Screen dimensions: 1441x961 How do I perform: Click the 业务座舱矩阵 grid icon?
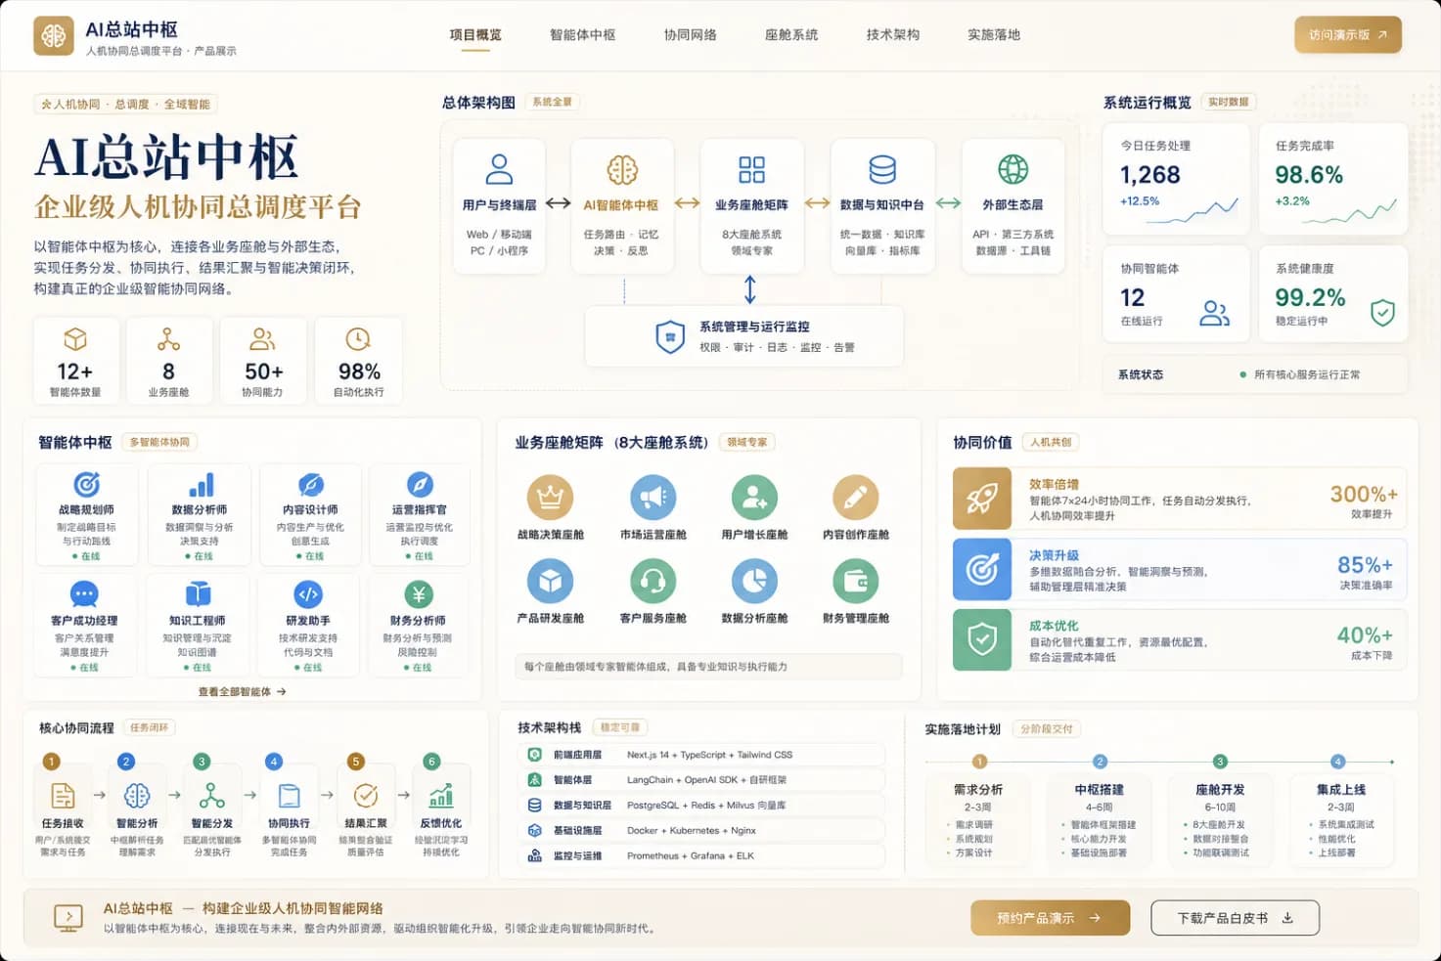coord(751,169)
